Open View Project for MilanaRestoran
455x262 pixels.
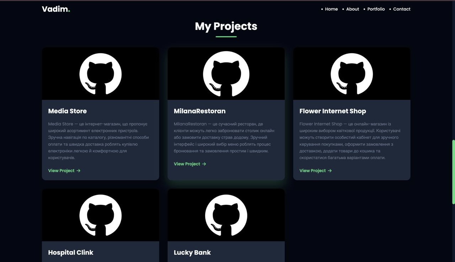(187, 164)
